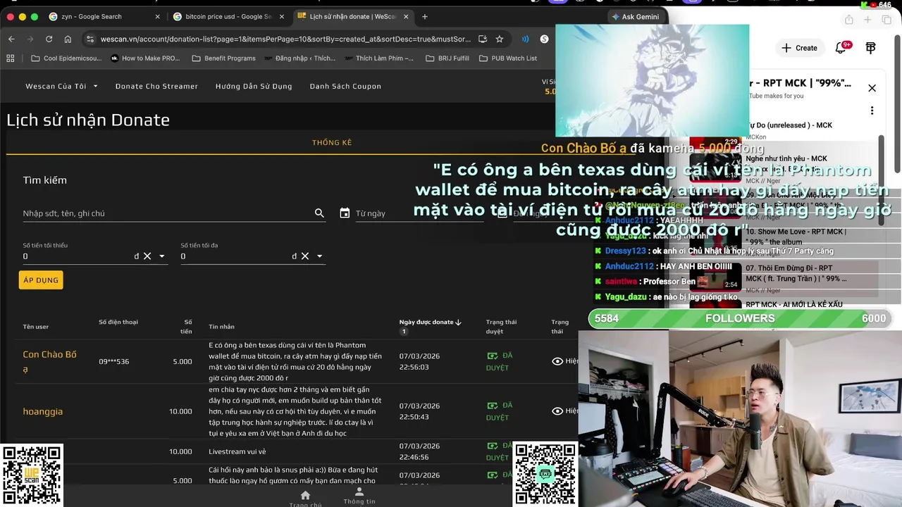Open Hướng Dẫn Sử Dụng menu item
Viewport: 902px width, 507px height.
click(254, 86)
